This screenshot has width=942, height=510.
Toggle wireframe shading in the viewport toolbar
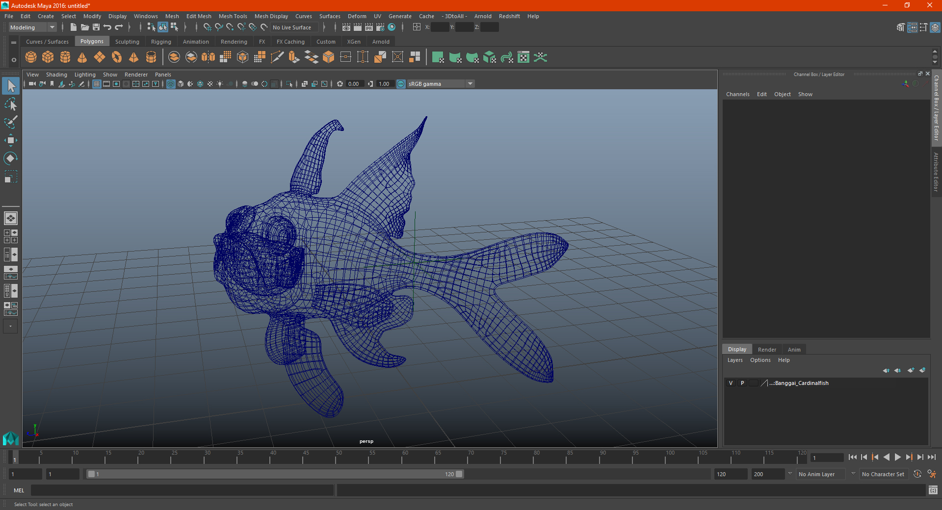(171, 84)
